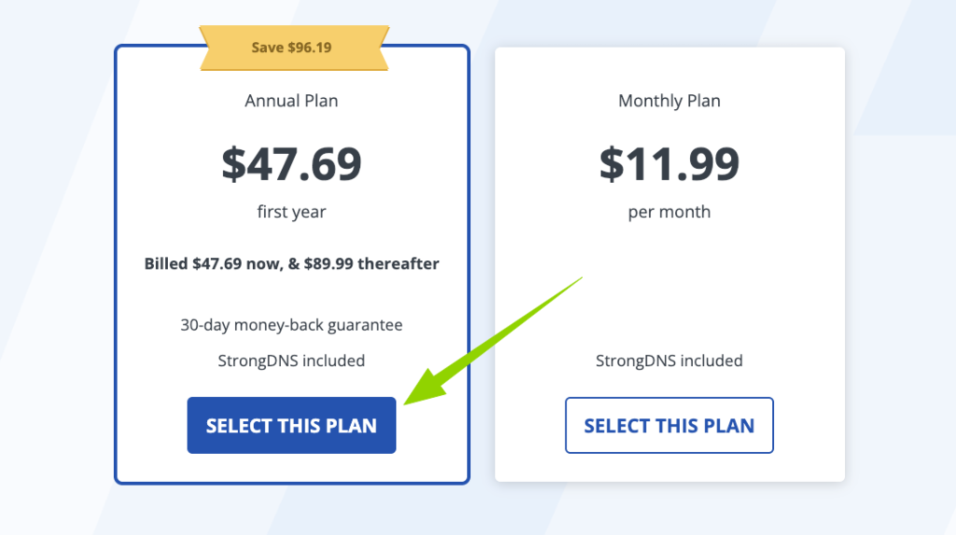Choose the Monthly Plan select button

point(669,426)
